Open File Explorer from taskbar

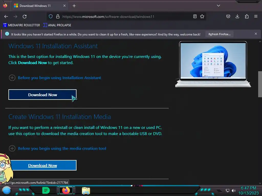point(86,190)
